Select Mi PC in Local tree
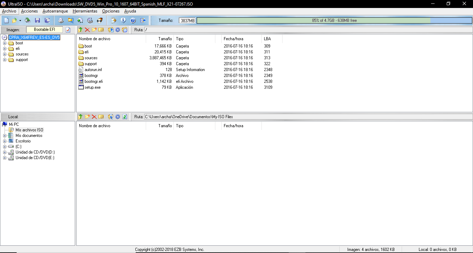The height and width of the screenshot is (253, 473). 14,124
